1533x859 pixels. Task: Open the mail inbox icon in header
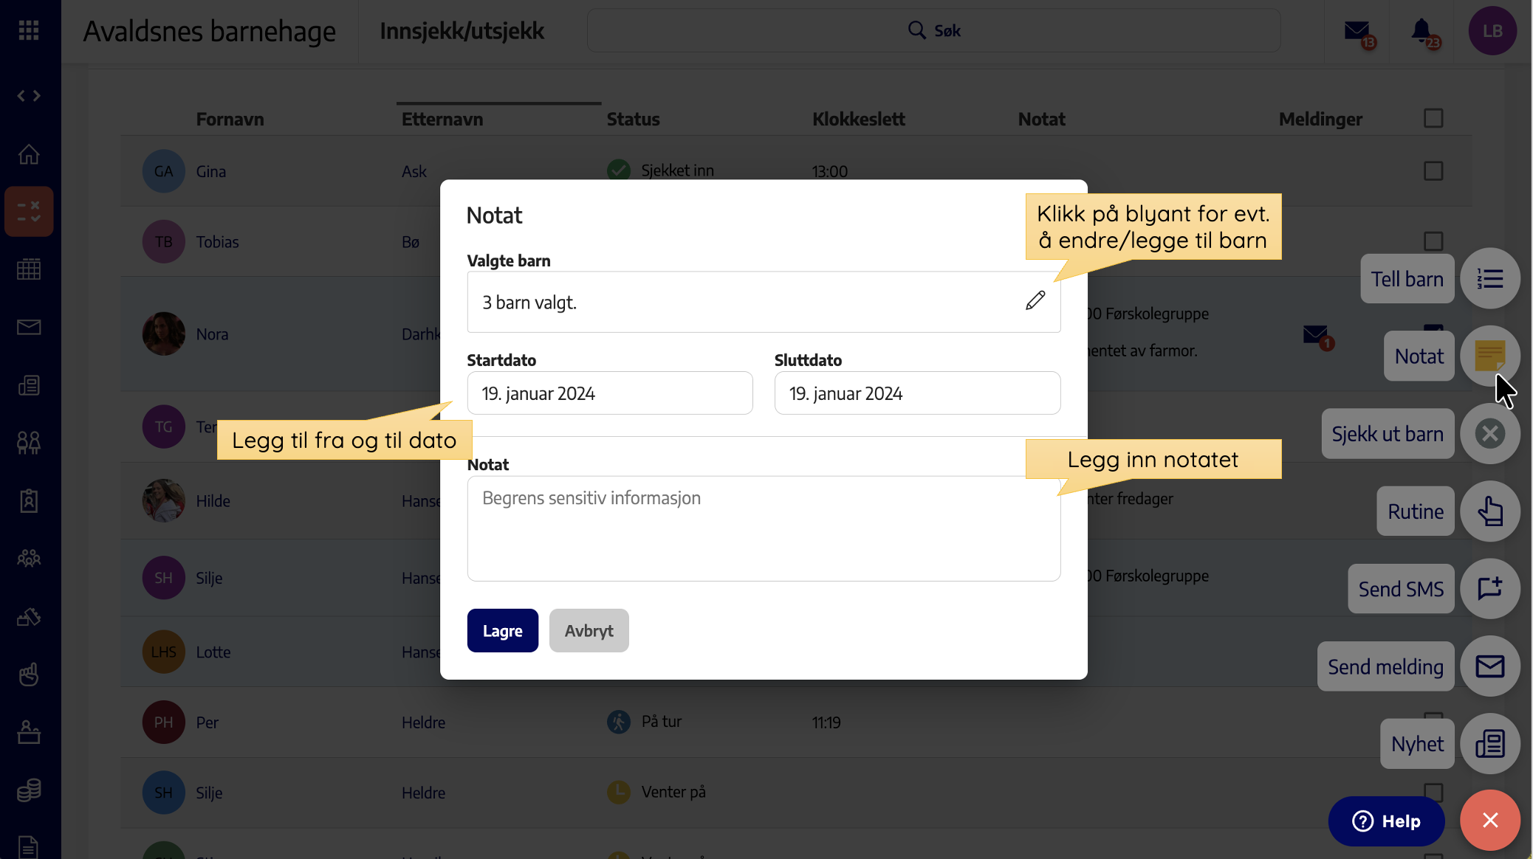(x=1358, y=31)
